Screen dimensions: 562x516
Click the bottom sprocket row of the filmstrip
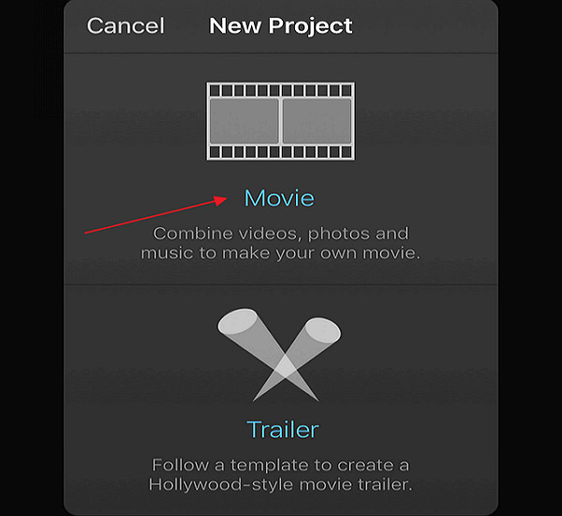click(281, 152)
